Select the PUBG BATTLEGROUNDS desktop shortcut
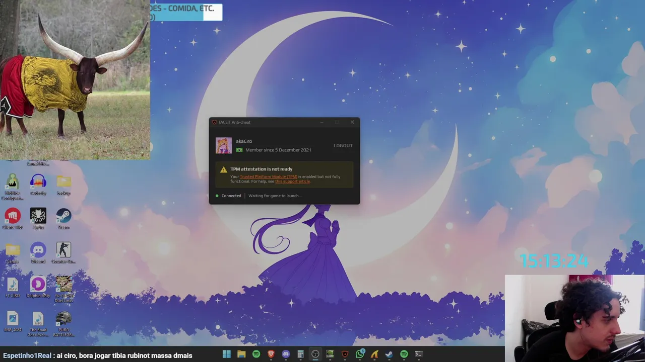The image size is (645, 362). click(x=63, y=324)
